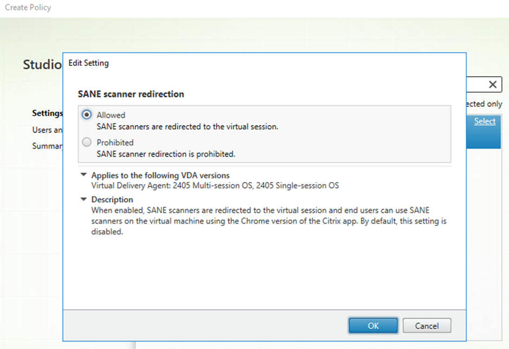
Task: Select the Allowed radio button
Action: click(87, 115)
